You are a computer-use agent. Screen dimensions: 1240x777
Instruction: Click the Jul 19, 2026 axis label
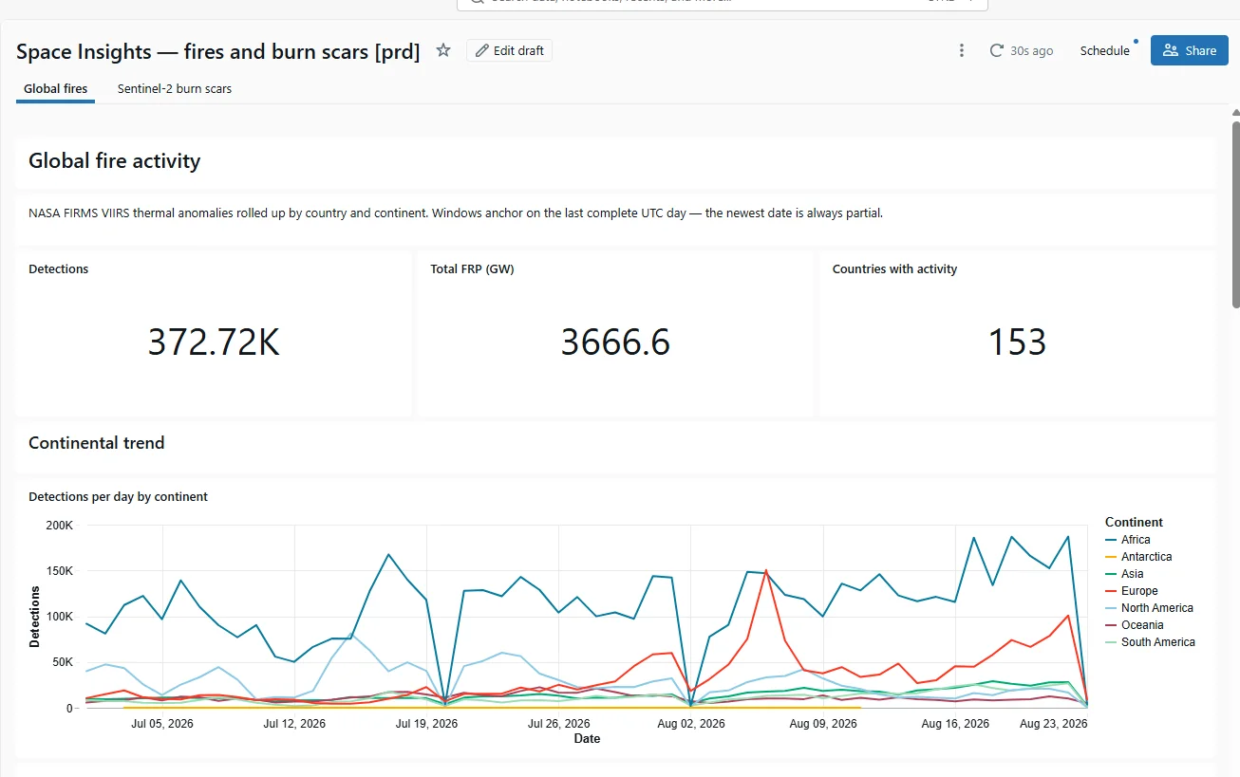tap(426, 724)
